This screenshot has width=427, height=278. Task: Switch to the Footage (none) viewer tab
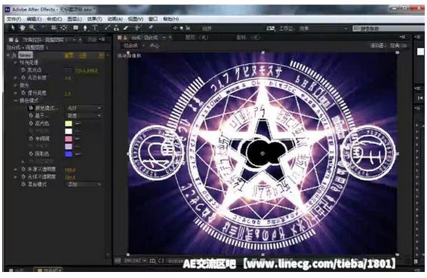pyautogui.click(x=247, y=38)
